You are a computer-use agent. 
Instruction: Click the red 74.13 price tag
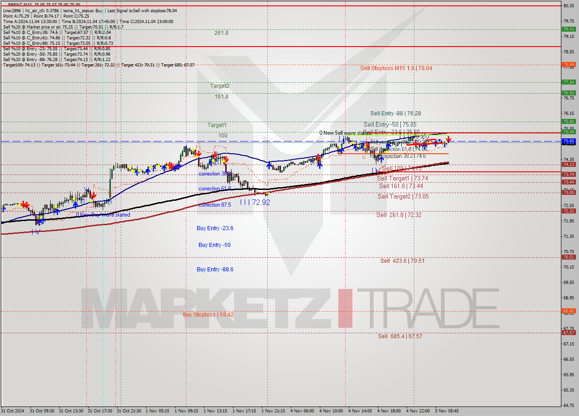pos(569,164)
